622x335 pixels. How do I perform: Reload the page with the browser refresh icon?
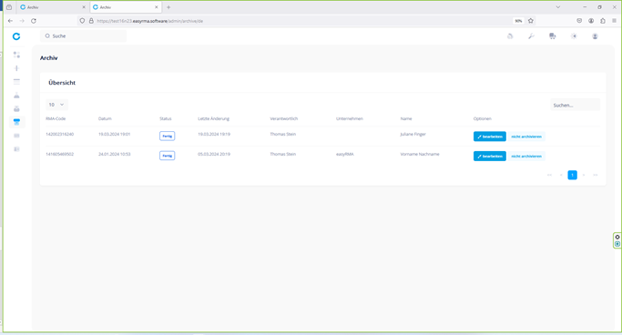pos(34,21)
